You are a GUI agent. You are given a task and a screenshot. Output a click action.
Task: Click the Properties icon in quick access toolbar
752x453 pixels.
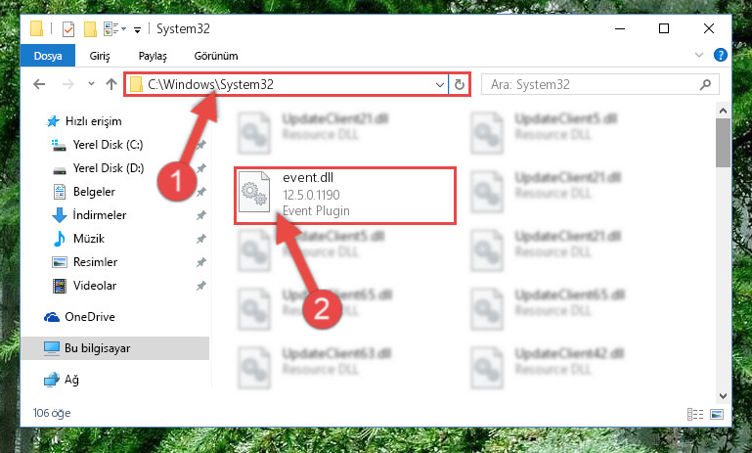68,29
